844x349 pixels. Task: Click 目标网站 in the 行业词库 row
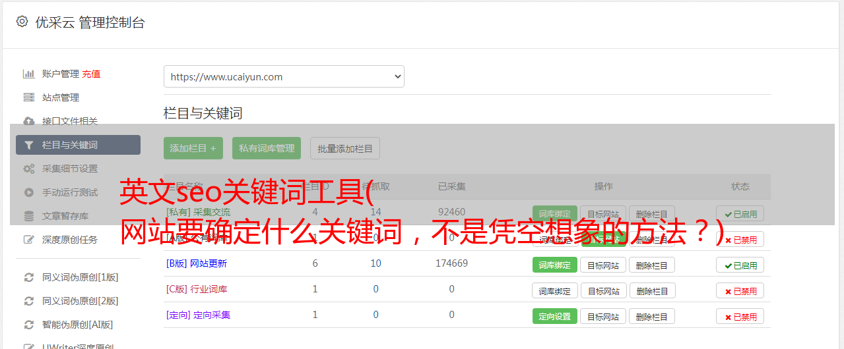point(603,290)
